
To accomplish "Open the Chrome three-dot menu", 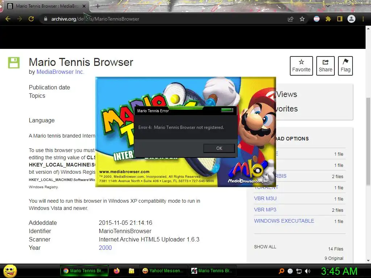I will 363,19.
